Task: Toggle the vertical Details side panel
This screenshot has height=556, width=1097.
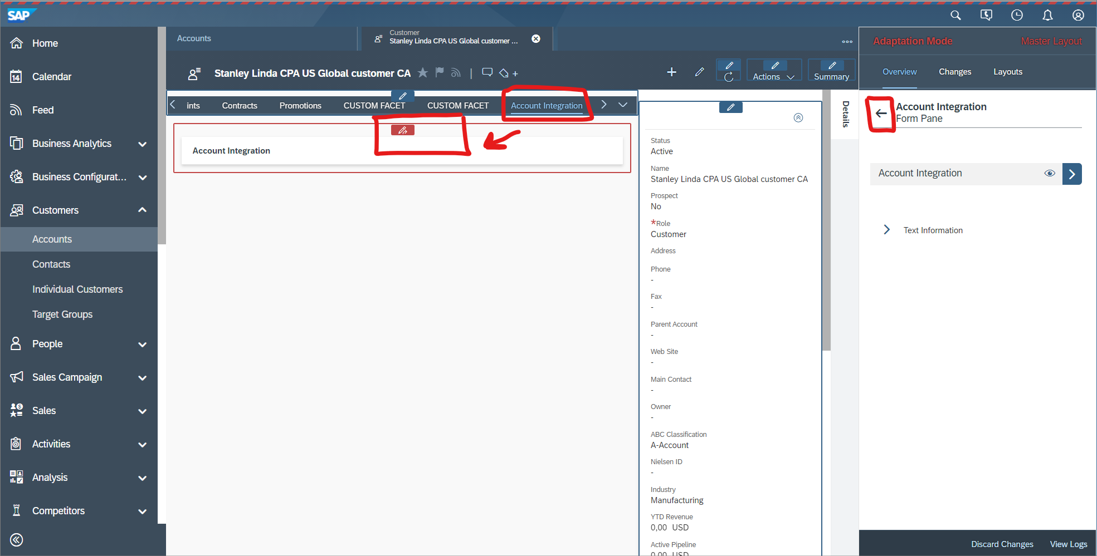Action: [845, 114]
